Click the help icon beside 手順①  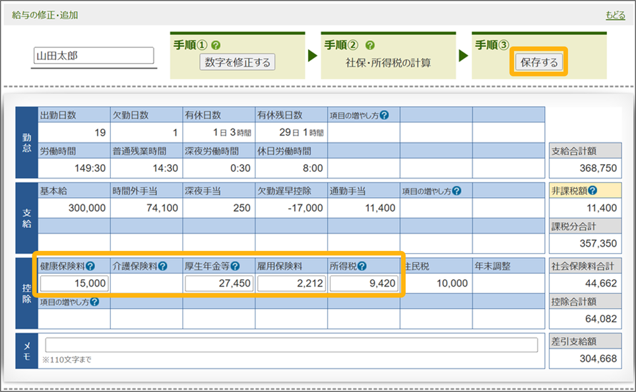click(x=216, y=45)
